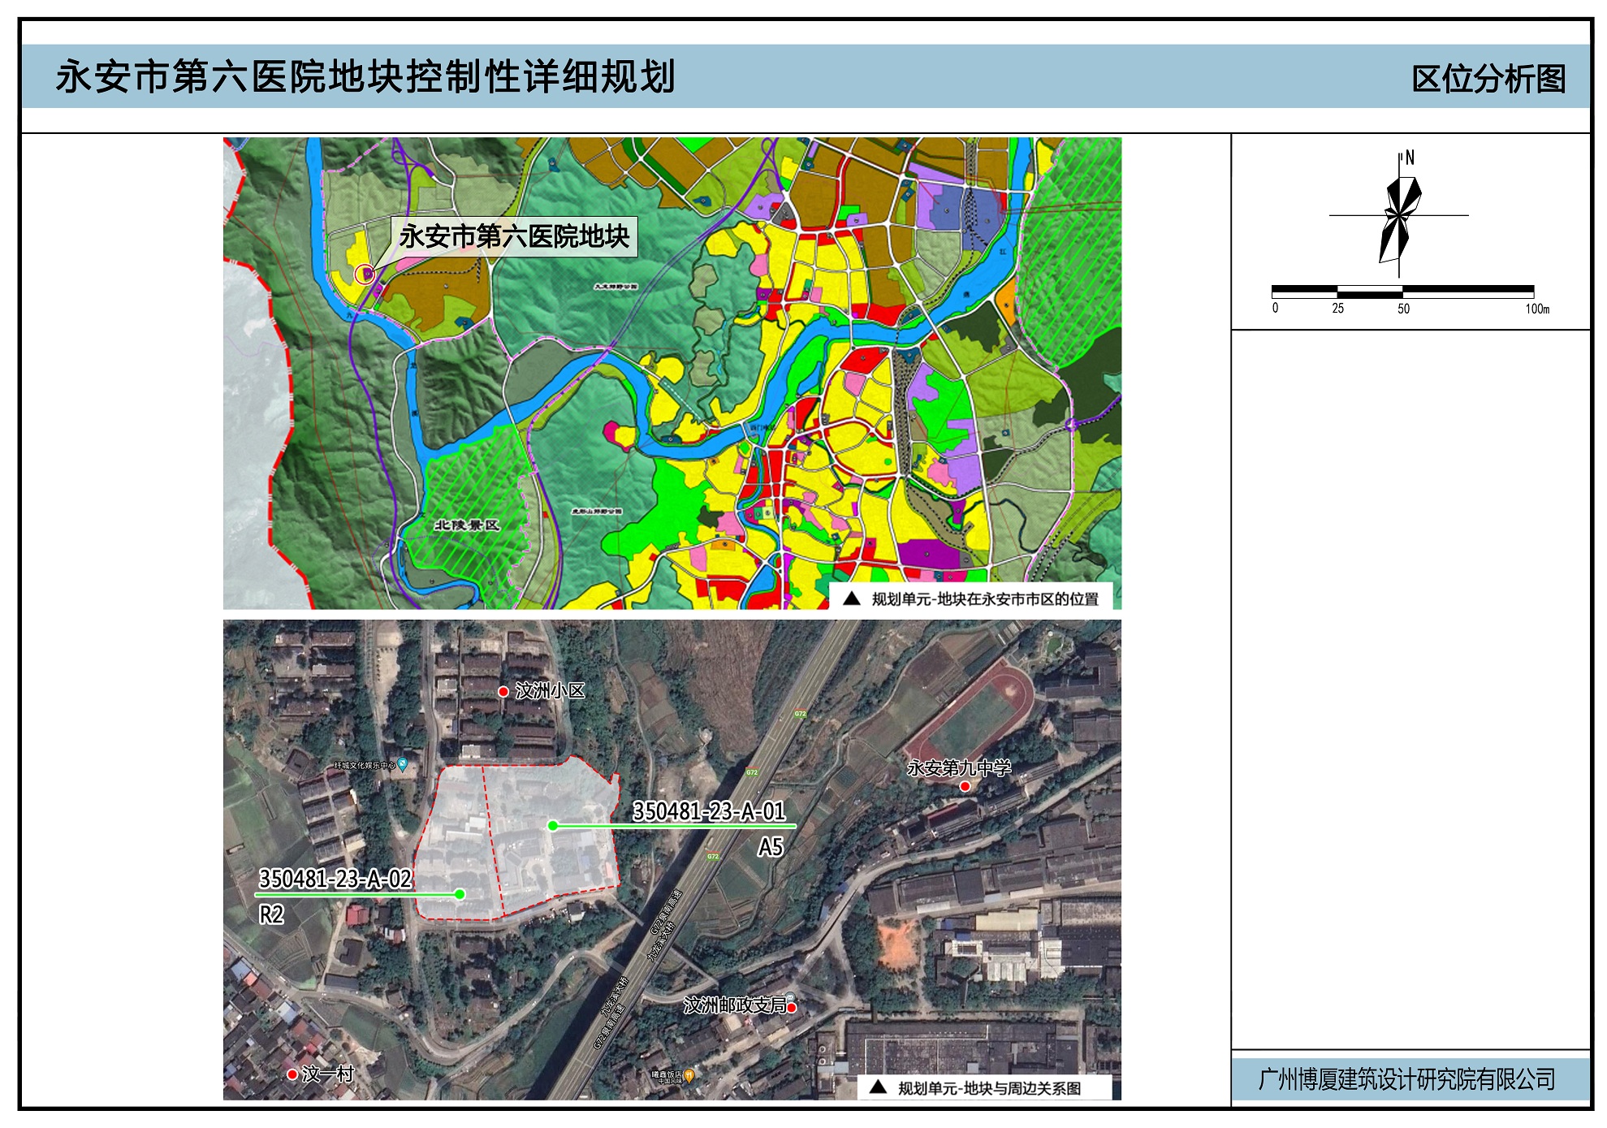Click the R2 land-use code label
The width and height of the screenshot is (1607, 1128).
(271, 915)
